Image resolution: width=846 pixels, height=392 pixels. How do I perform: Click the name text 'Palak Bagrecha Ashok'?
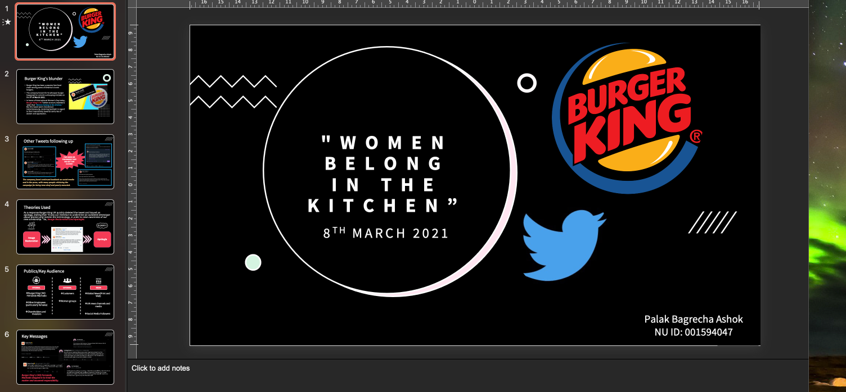(694, 319)
